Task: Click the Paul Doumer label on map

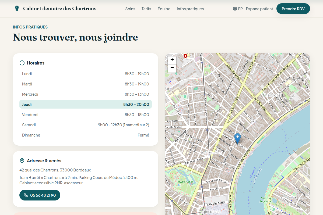Action: point(211,153)
